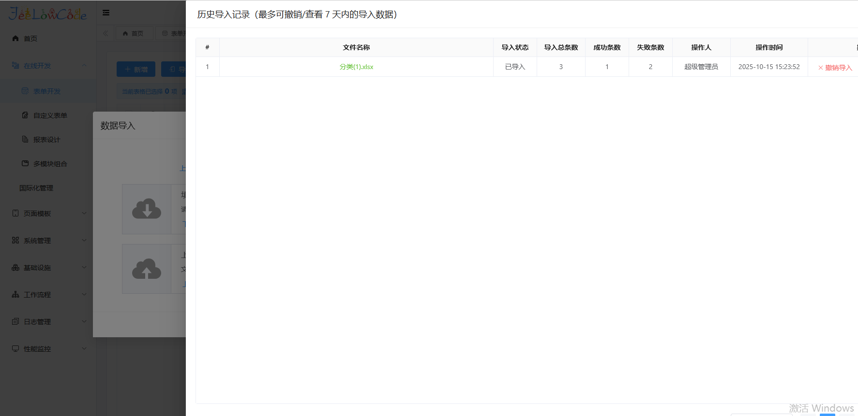Click the 基础设施 icon
Viewport: 858px width, 416px height.
15,267
